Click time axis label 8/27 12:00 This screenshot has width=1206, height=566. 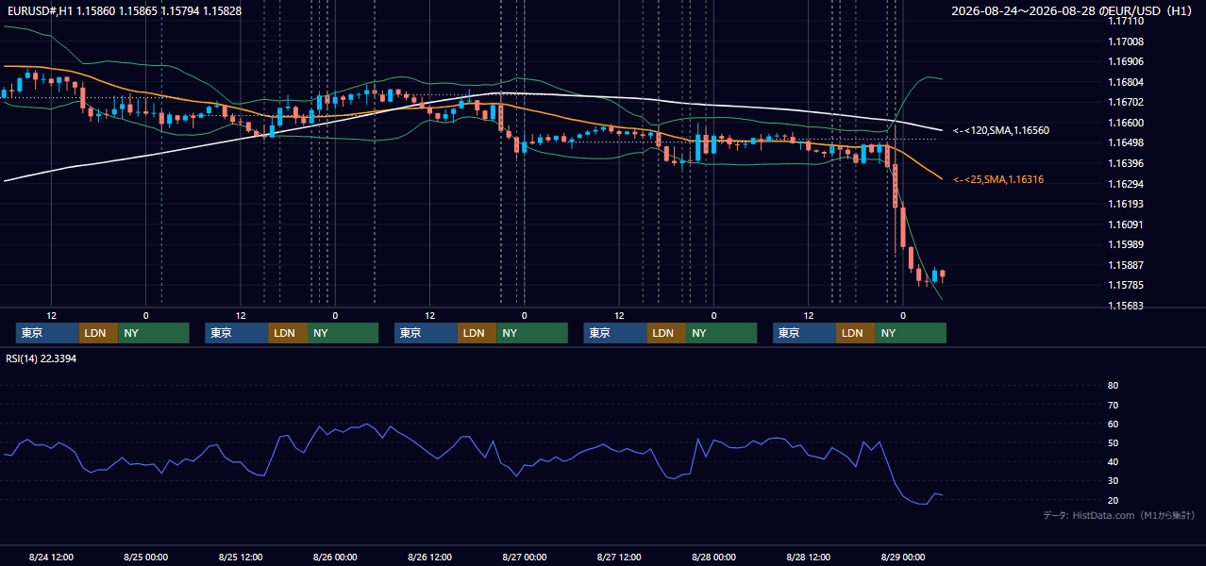pyautogui.click(x=619, y=558)
